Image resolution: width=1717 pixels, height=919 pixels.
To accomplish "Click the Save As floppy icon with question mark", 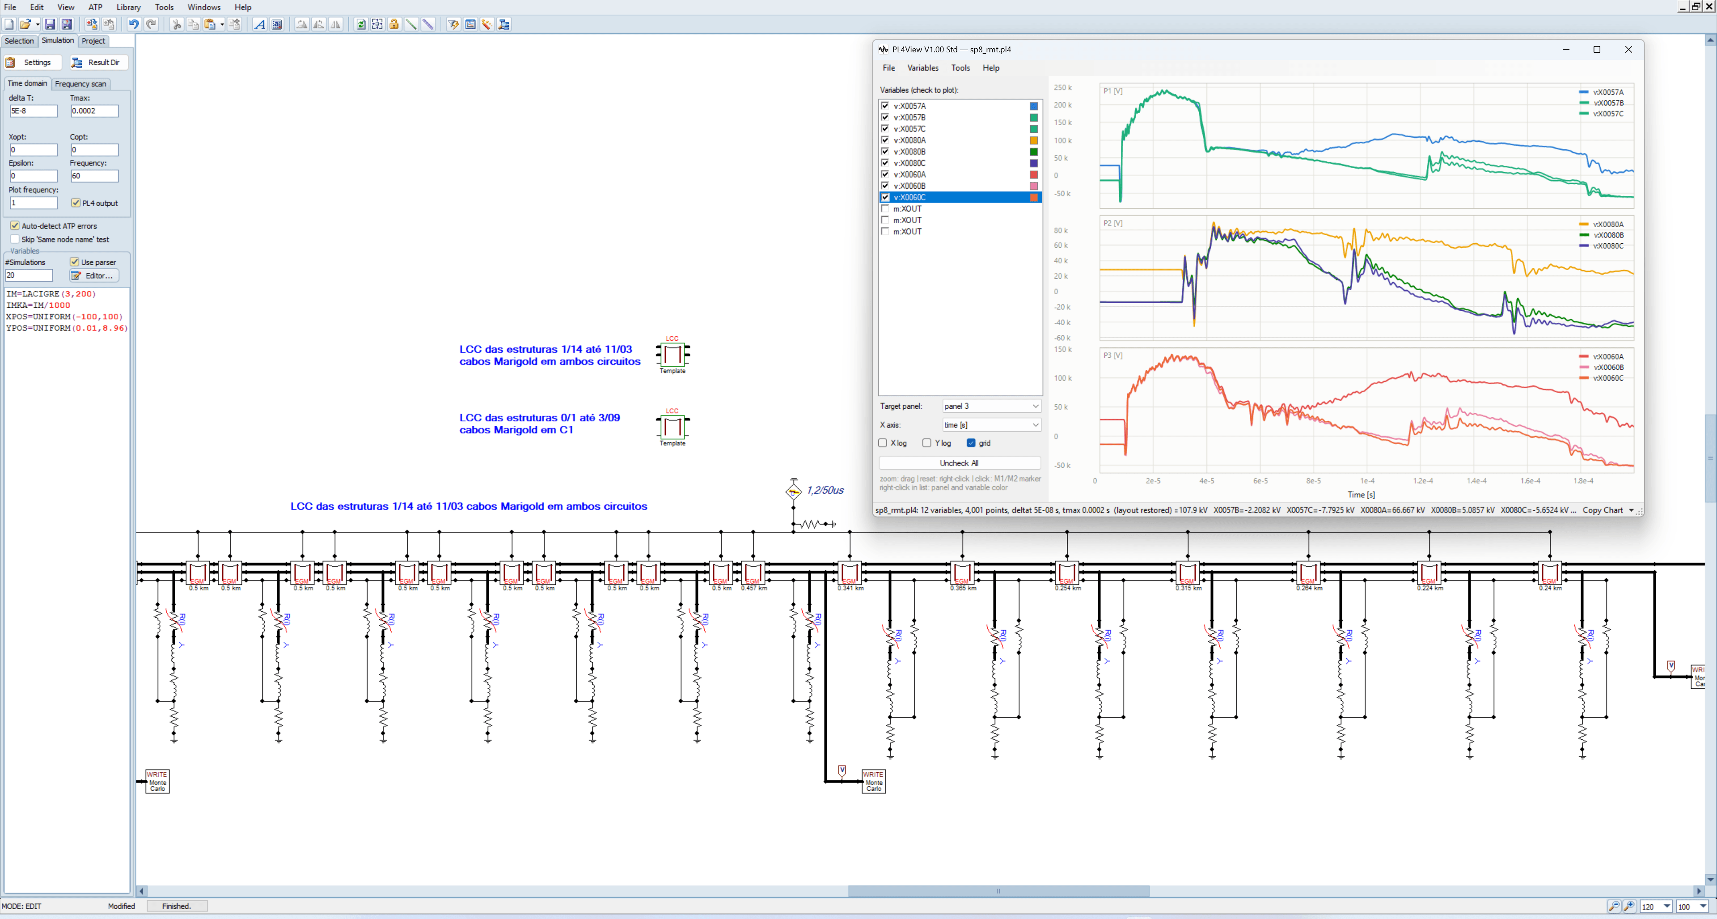I will point(67,25).
